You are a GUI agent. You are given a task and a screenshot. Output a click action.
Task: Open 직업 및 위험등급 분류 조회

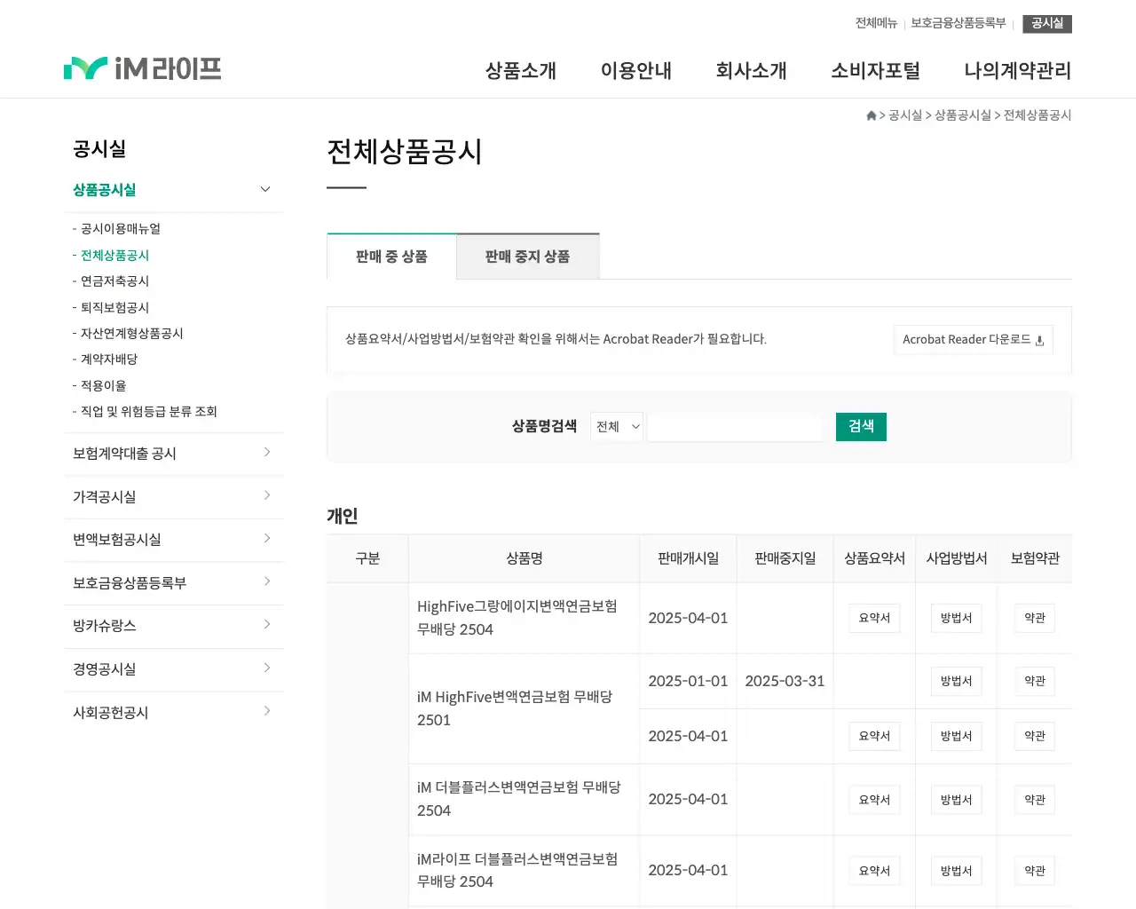pyautogui.click(x=148, y=412)
